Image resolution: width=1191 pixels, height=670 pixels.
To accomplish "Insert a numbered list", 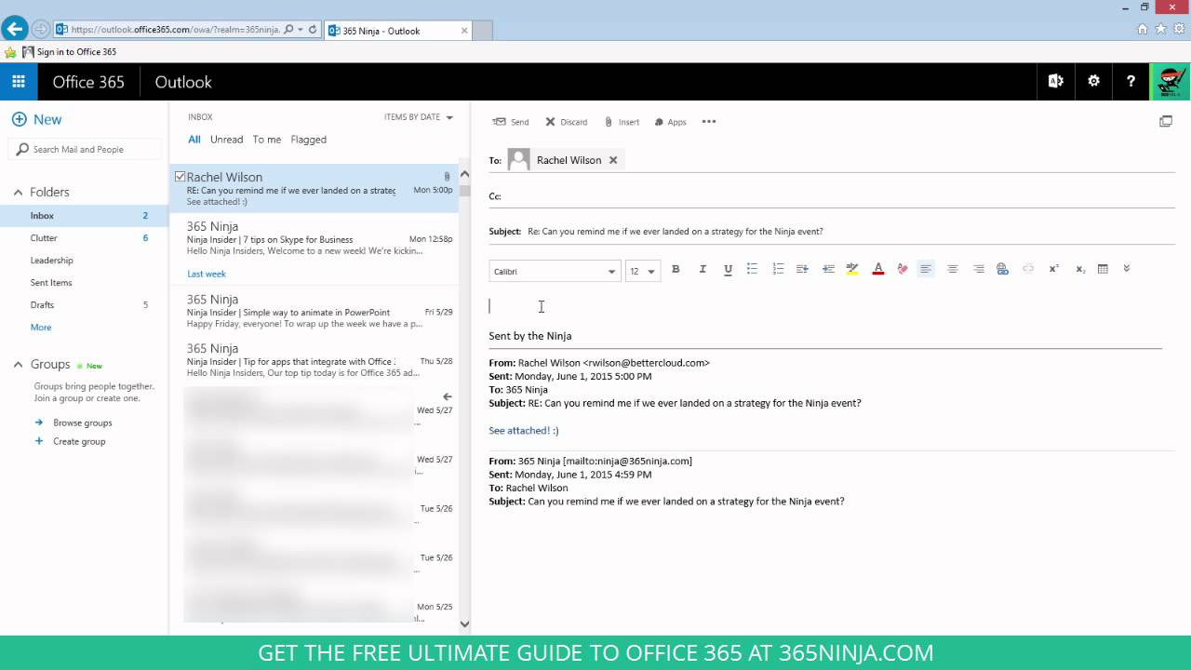I will point(778,269).
